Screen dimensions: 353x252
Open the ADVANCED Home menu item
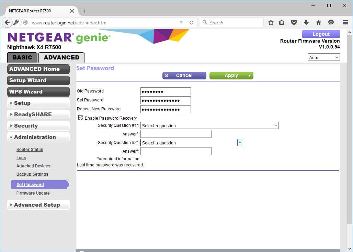pos(38,69)
